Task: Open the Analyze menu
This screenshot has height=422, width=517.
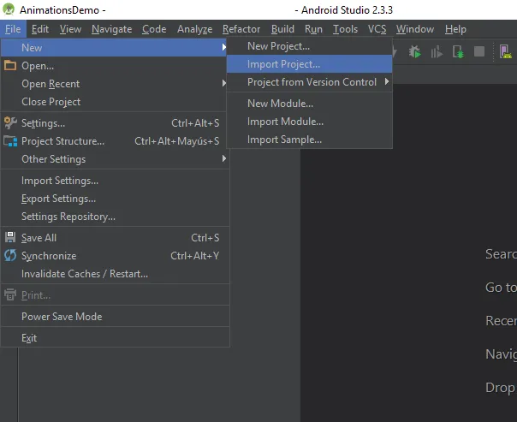Action: 194,29
